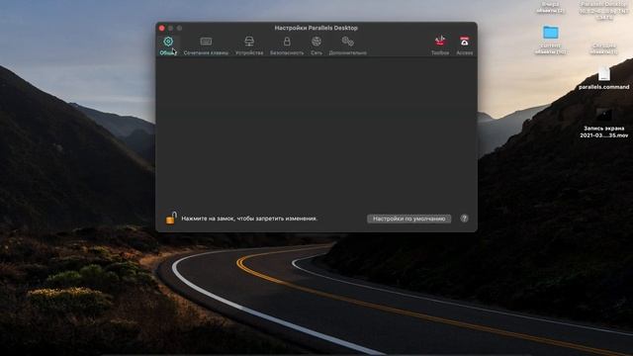Viewport: 633px width, 356px height.
Task: Open the Общие (General) settings tab
Action: pos(168,45)
